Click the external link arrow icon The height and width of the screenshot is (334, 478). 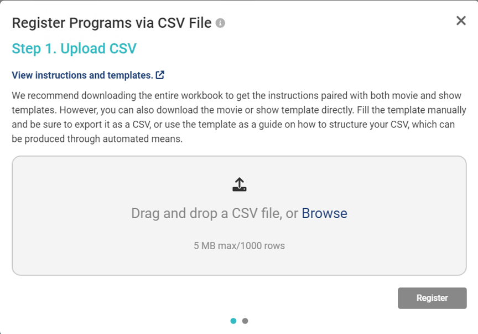[x=160, y=75]
